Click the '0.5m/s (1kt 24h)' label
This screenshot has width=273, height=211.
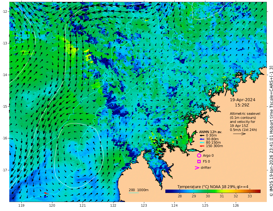coord(243,130)
